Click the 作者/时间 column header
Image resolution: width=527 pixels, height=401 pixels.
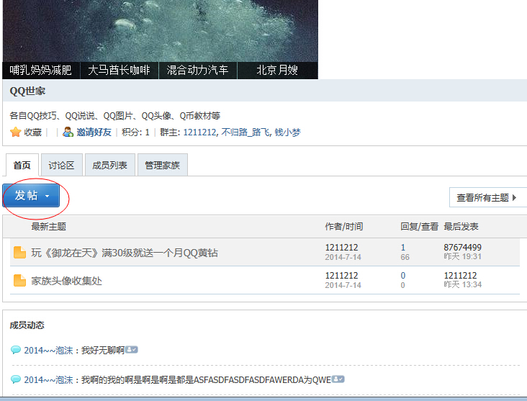tap(344, 227)
